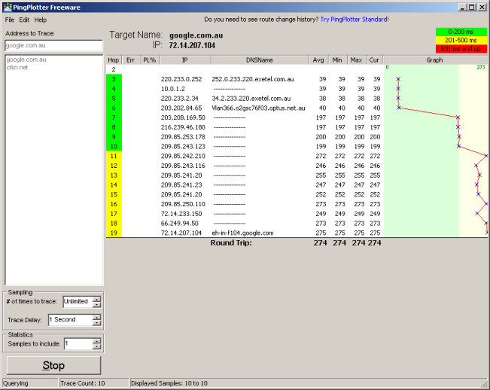Image resolution: width=490 pixels, height=390 pixels.
Task: Decrease Samples to include value
Action: pos(97,346)
